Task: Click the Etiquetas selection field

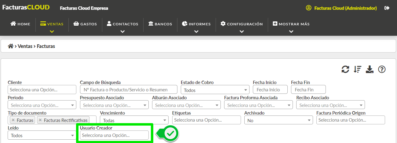Action: pyautogui.click(x=206, y=120)
